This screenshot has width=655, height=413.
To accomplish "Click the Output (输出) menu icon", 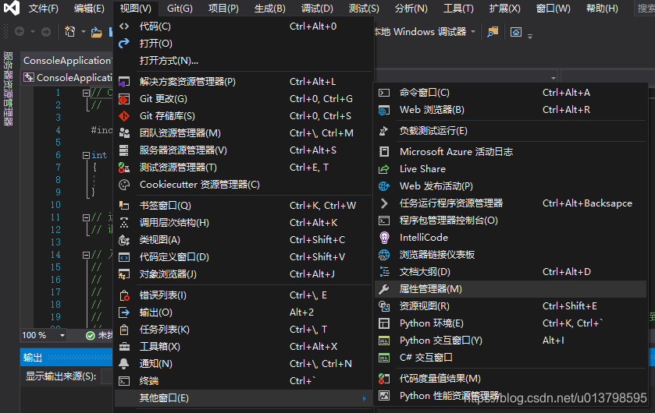I will (x=124, y=312).
